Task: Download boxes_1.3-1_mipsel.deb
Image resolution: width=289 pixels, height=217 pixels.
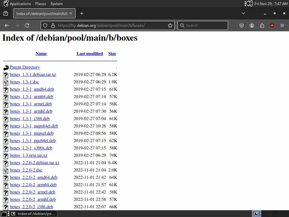Action: (x=32, y=133)
